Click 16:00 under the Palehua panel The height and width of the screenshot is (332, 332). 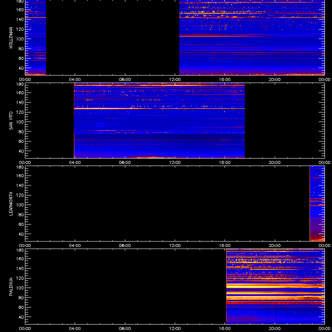[225, 329]
